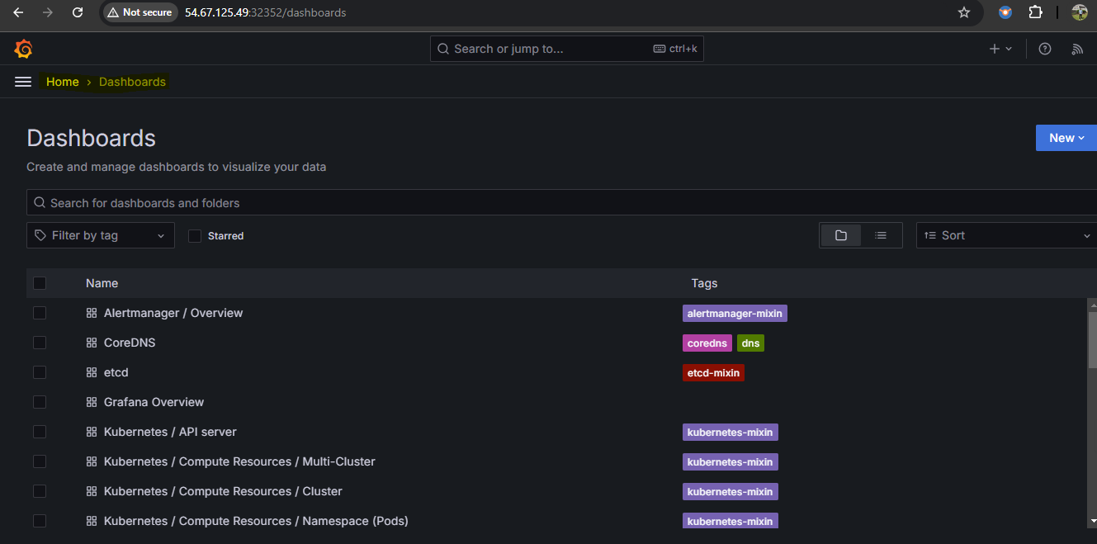This screenshot has width=1097, height=544.
Task: Click dashboard icon beside Alertmanager / Overview
Action: coord(92,313)
